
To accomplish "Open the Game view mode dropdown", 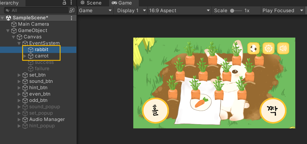I will coord(95,11).
